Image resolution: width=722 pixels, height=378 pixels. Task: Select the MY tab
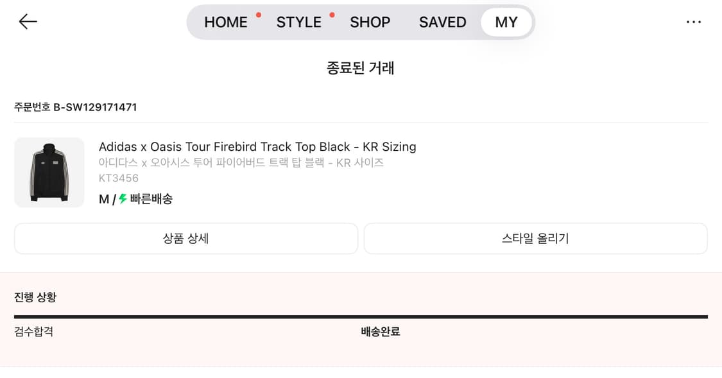tap(506, 22)
